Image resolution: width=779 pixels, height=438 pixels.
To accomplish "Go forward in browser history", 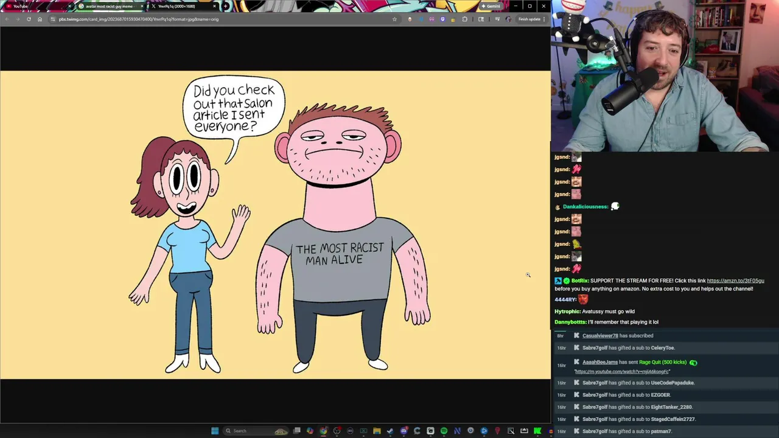I will (x=18, y=19).
